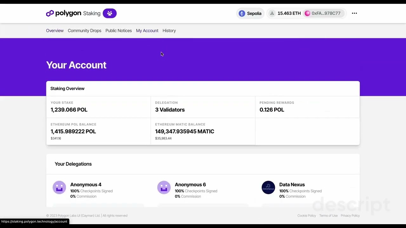Click the 3 Validators delegation value
This screenshot has height=228, width=406.
point(170,110)
